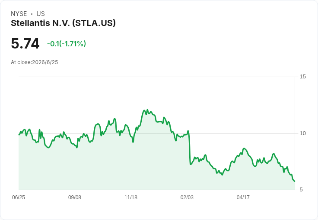Click the At close:2026/6/25 timestamp
The image size is (318, 220).
pos(35,62)
